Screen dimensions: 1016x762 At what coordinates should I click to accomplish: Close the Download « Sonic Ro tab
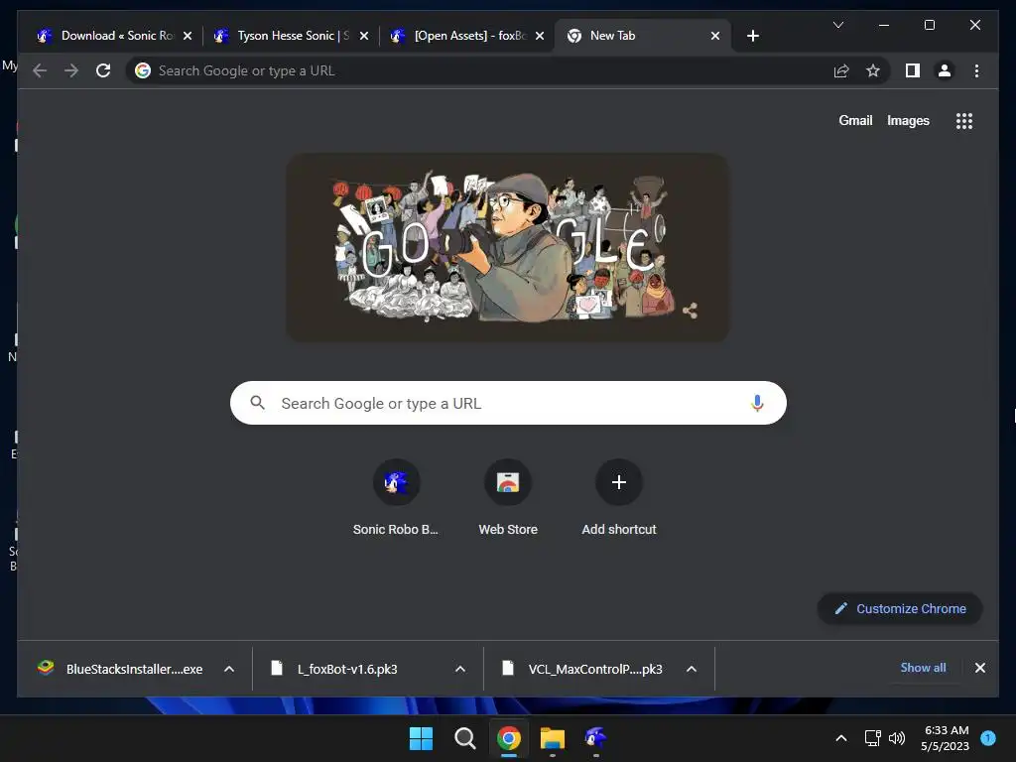pyautogui.click(x=188, y=36)
